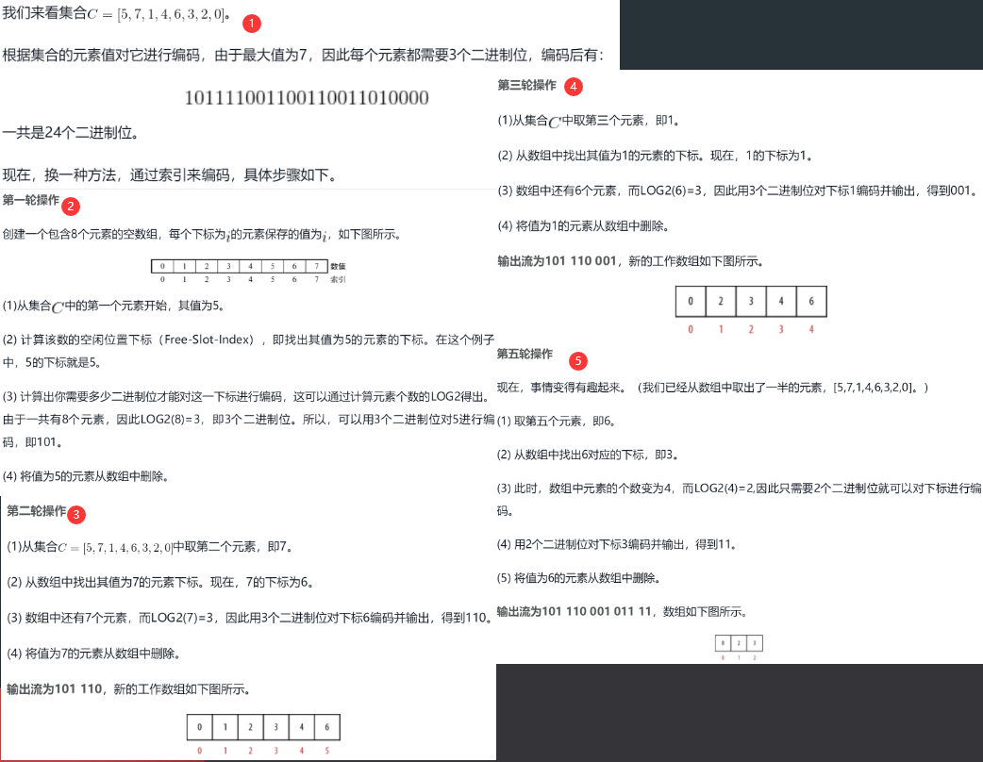
Task: Click the text 'Free-Slot-Index' in step 2
Action: [x=208, y=340]
